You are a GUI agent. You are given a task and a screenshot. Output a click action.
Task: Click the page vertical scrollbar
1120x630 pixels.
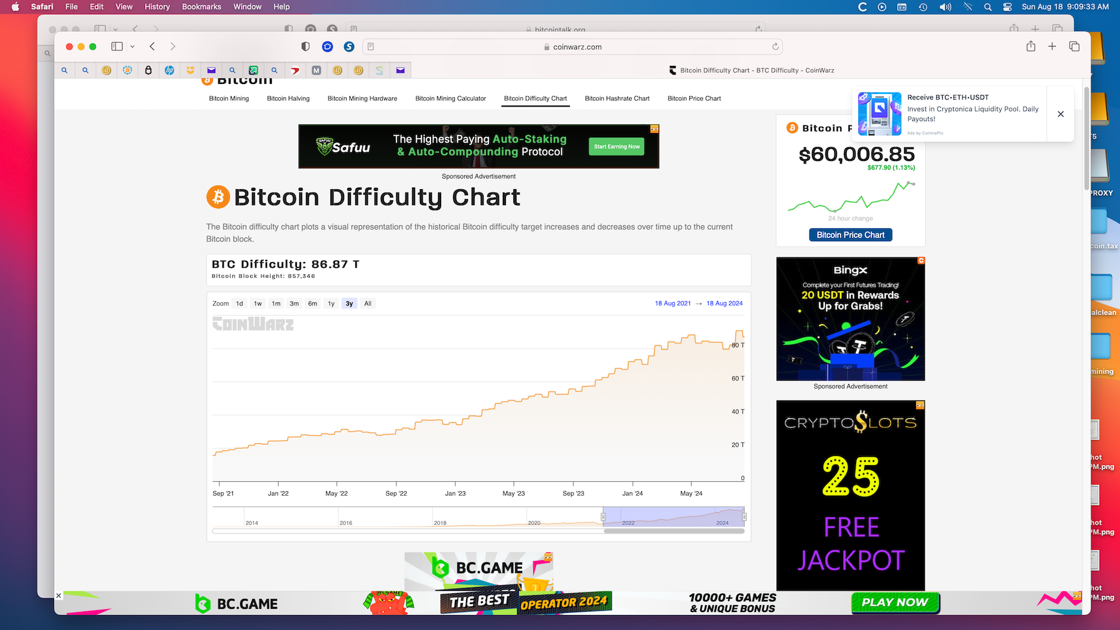[x=1086, y=138]
